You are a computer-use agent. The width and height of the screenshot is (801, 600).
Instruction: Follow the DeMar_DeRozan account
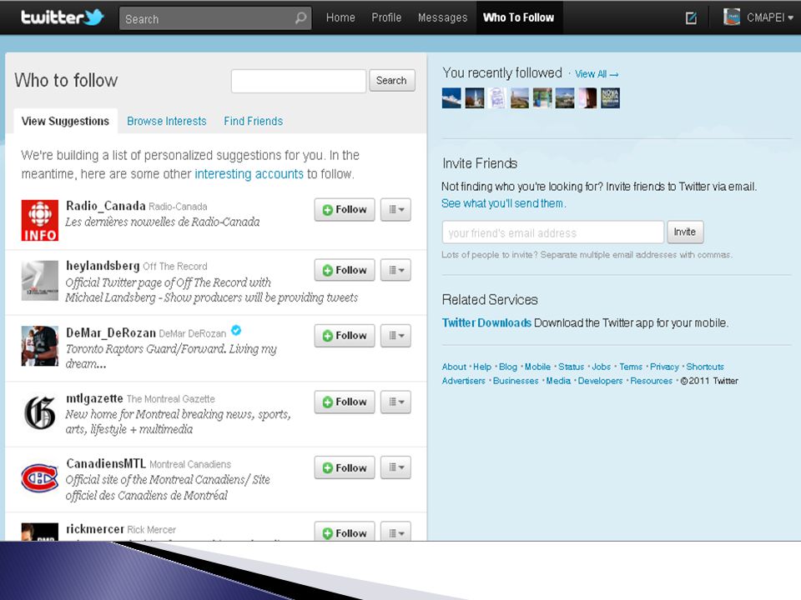pyautogui.click(x=345, y=336)
